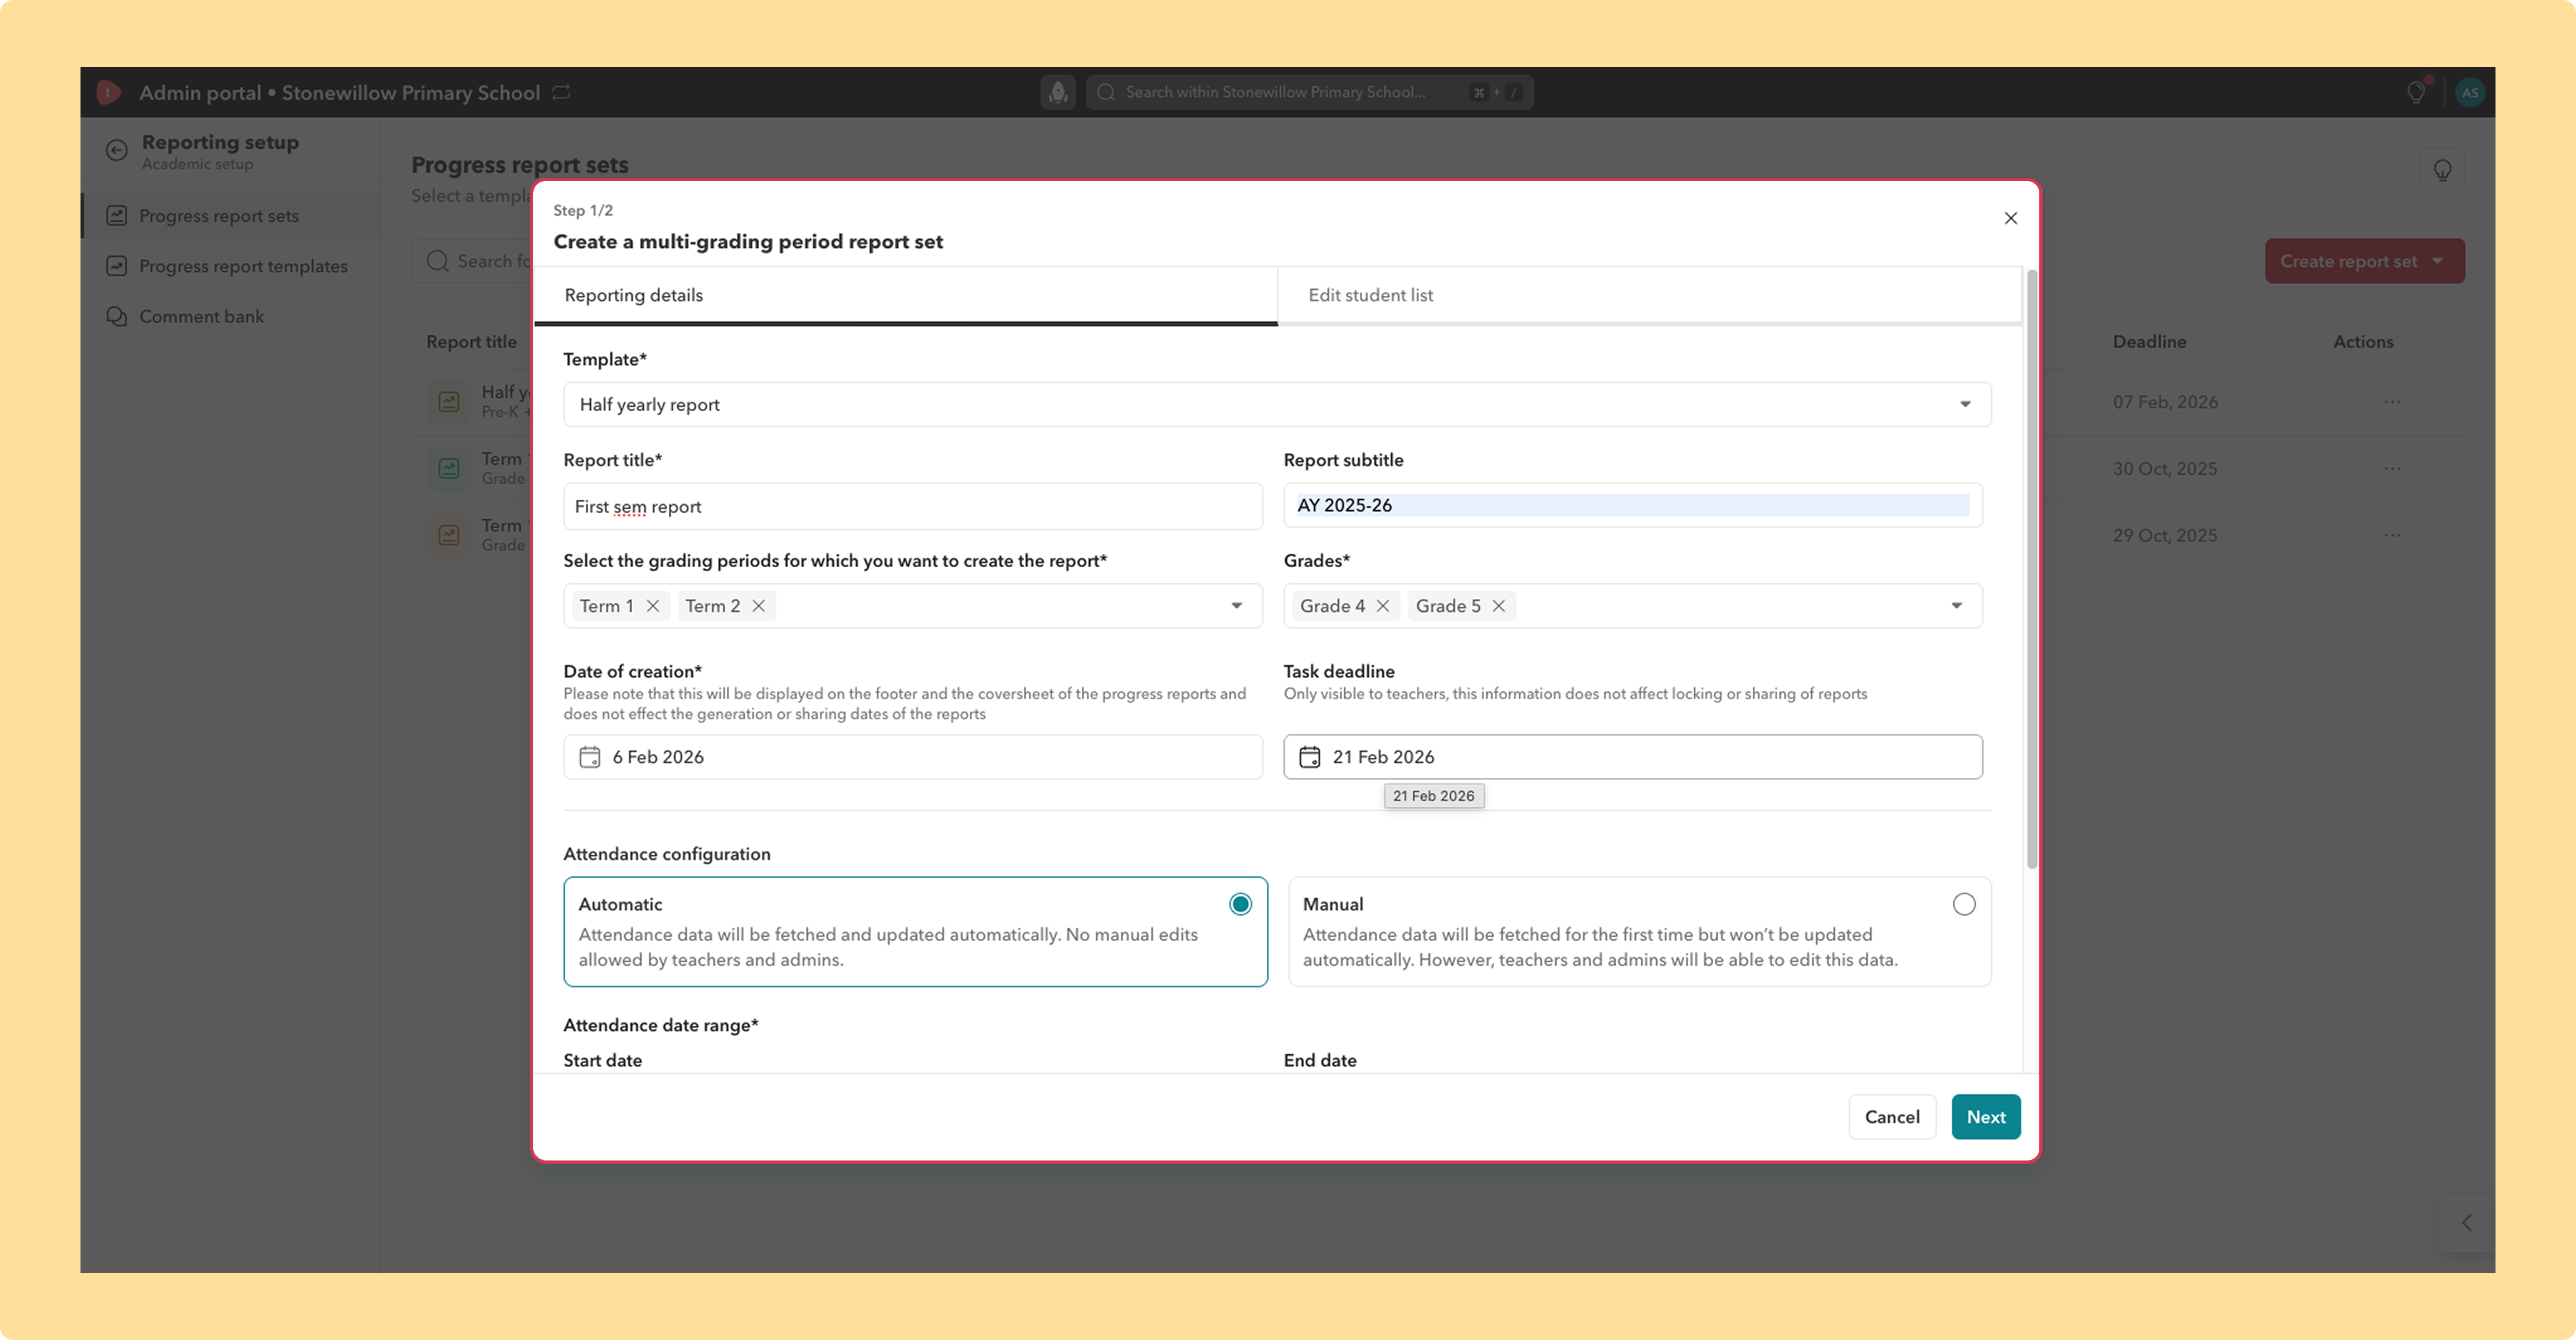Open Progress report sets in sidebar

pos(231,216)
